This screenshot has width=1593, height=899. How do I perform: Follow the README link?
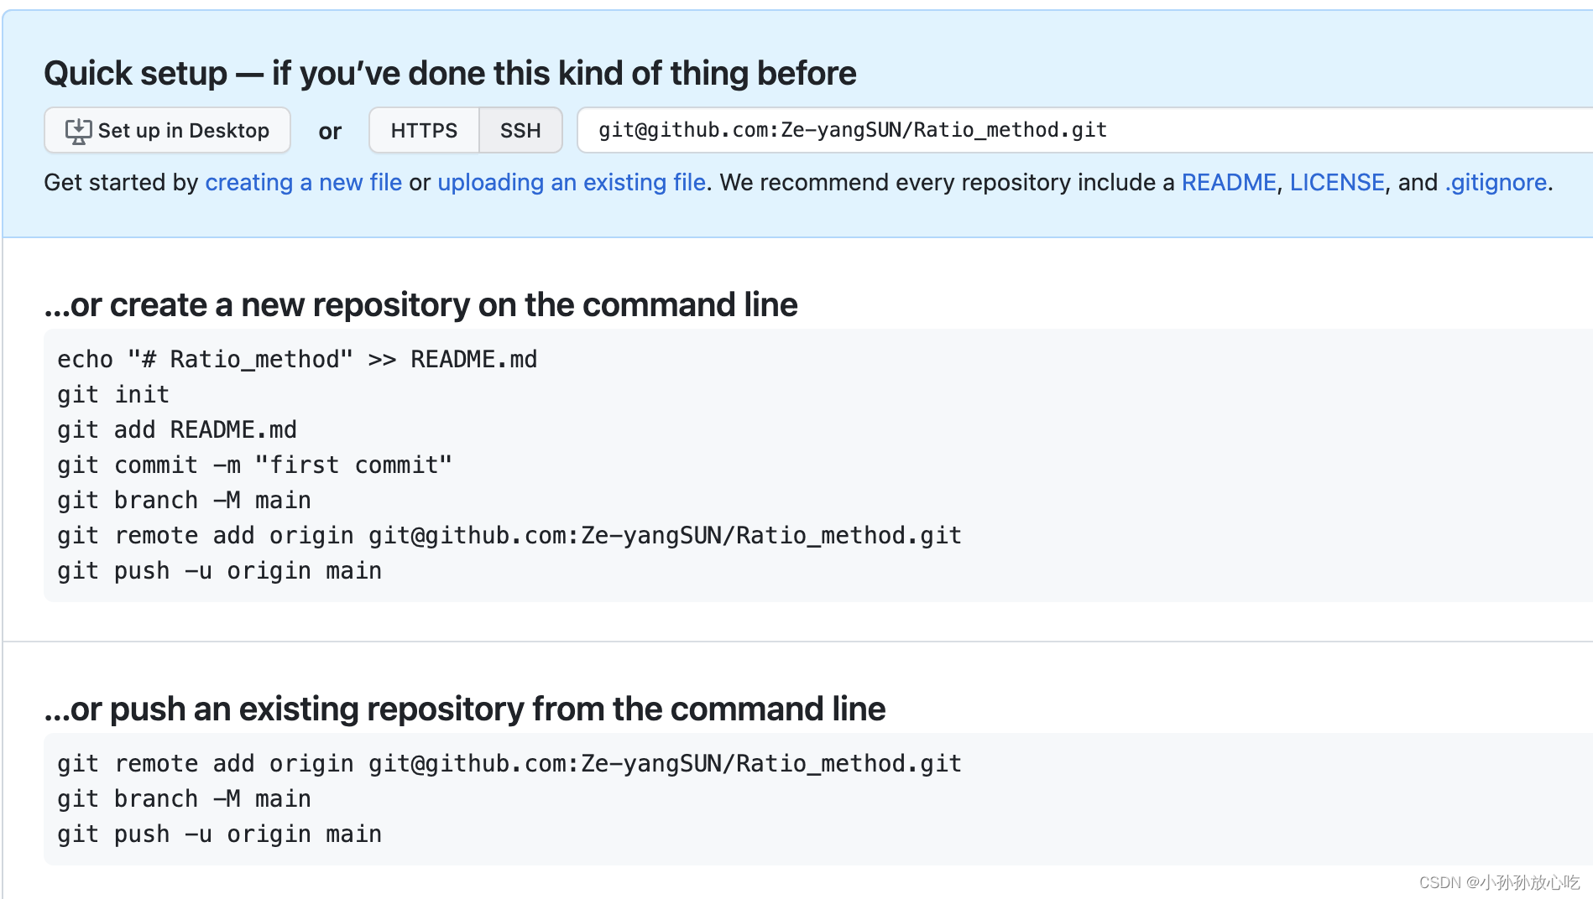(1229, 182)
